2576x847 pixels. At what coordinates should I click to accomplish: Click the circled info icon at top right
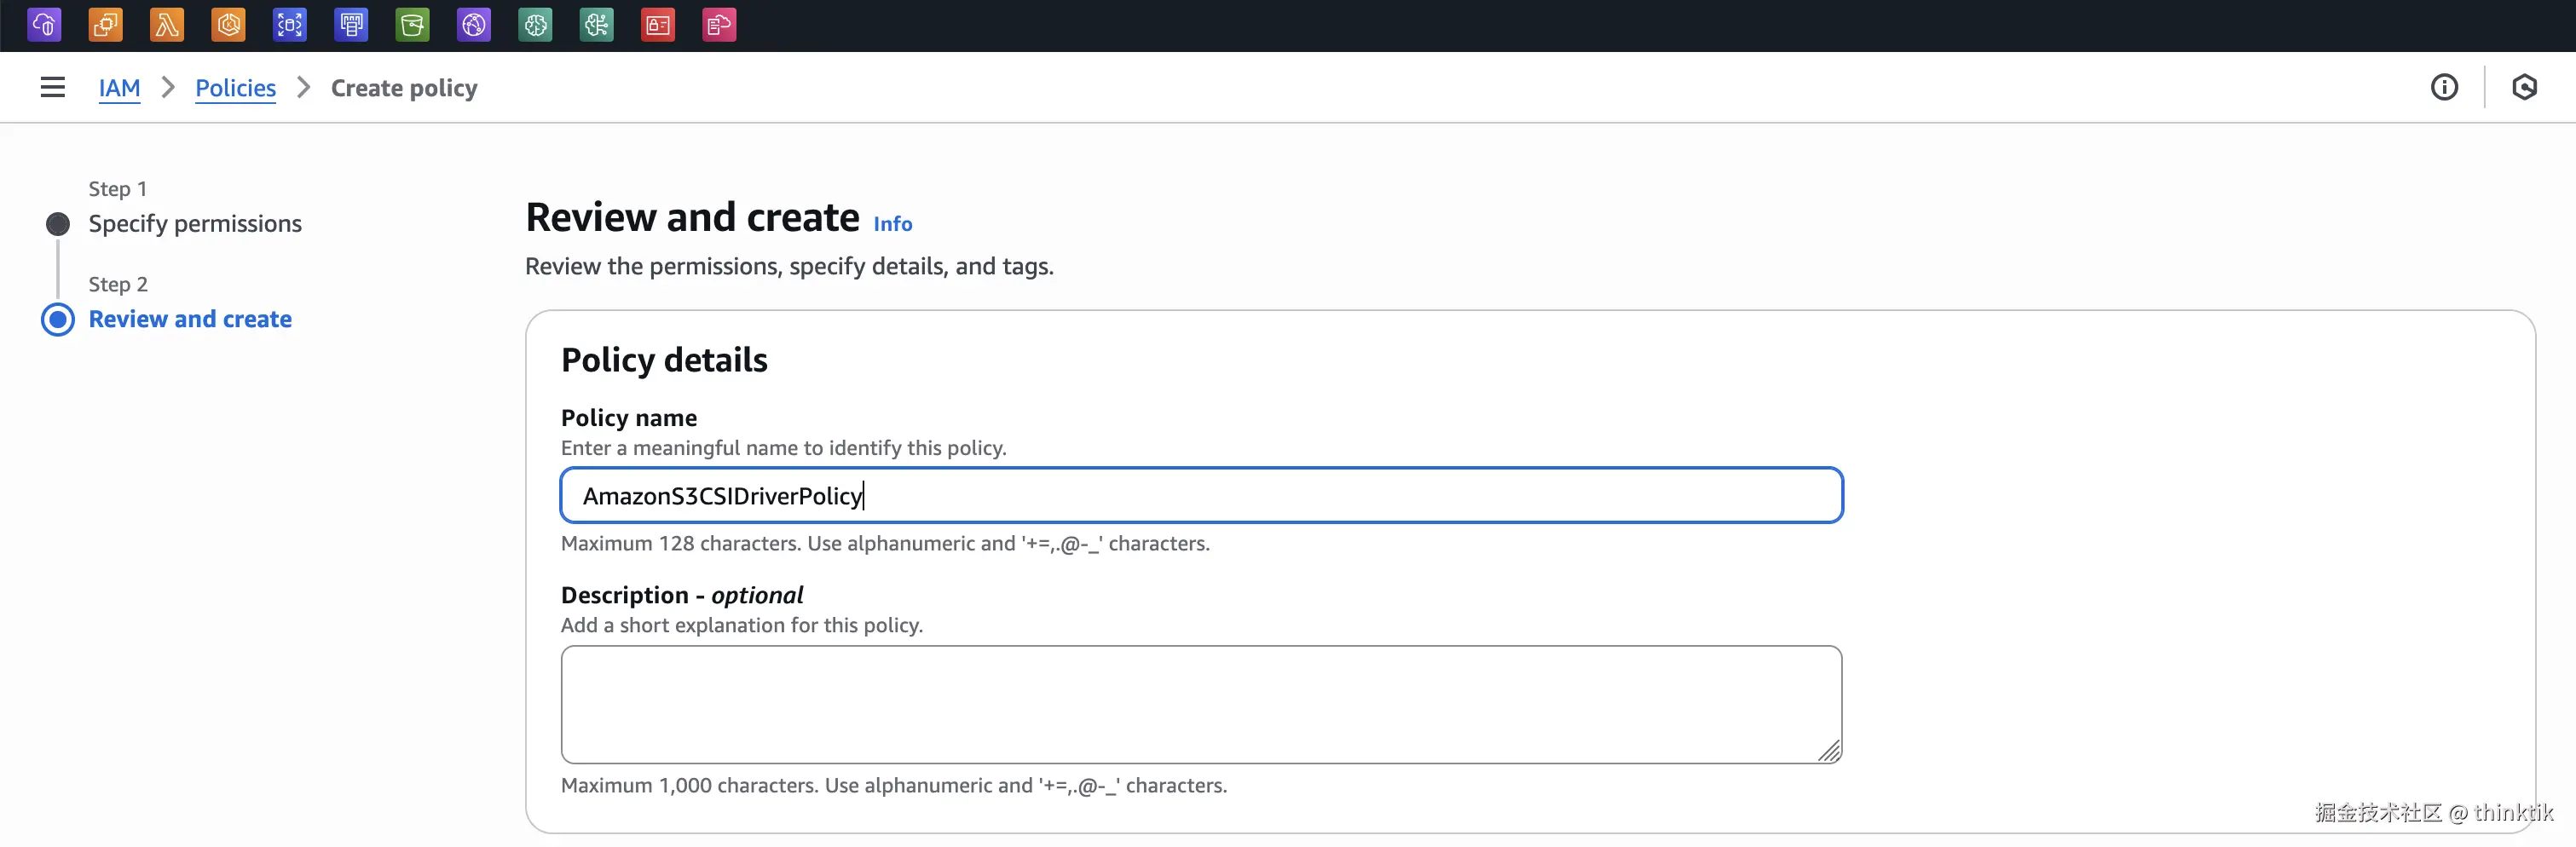(2444, 88)
